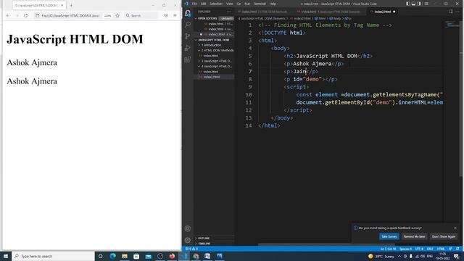
Task: Click the shield icon in the browser toolbar
Action: click(166, 15)
